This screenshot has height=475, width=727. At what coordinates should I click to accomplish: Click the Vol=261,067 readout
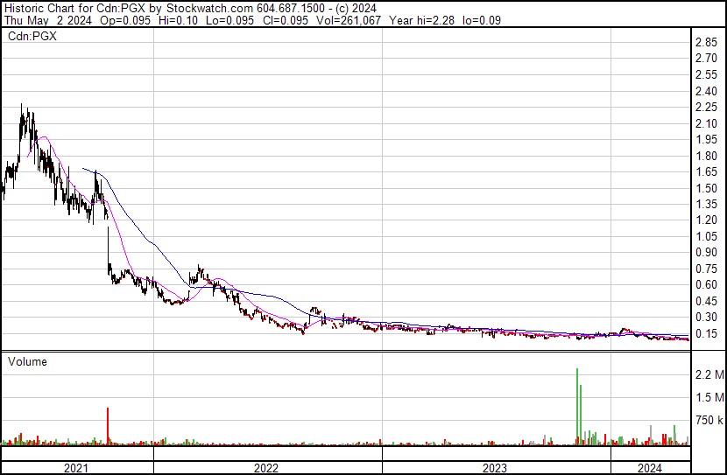tap(349, 20)
